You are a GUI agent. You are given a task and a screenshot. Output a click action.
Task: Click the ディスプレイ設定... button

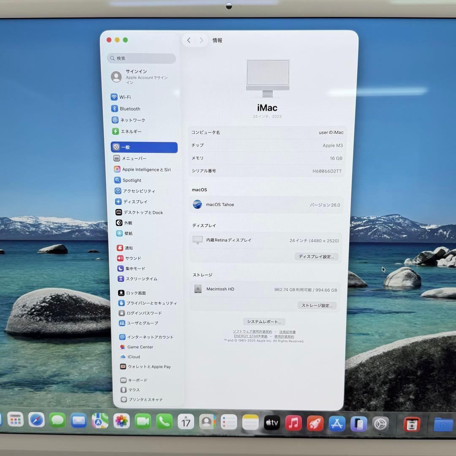click(316, 257)
